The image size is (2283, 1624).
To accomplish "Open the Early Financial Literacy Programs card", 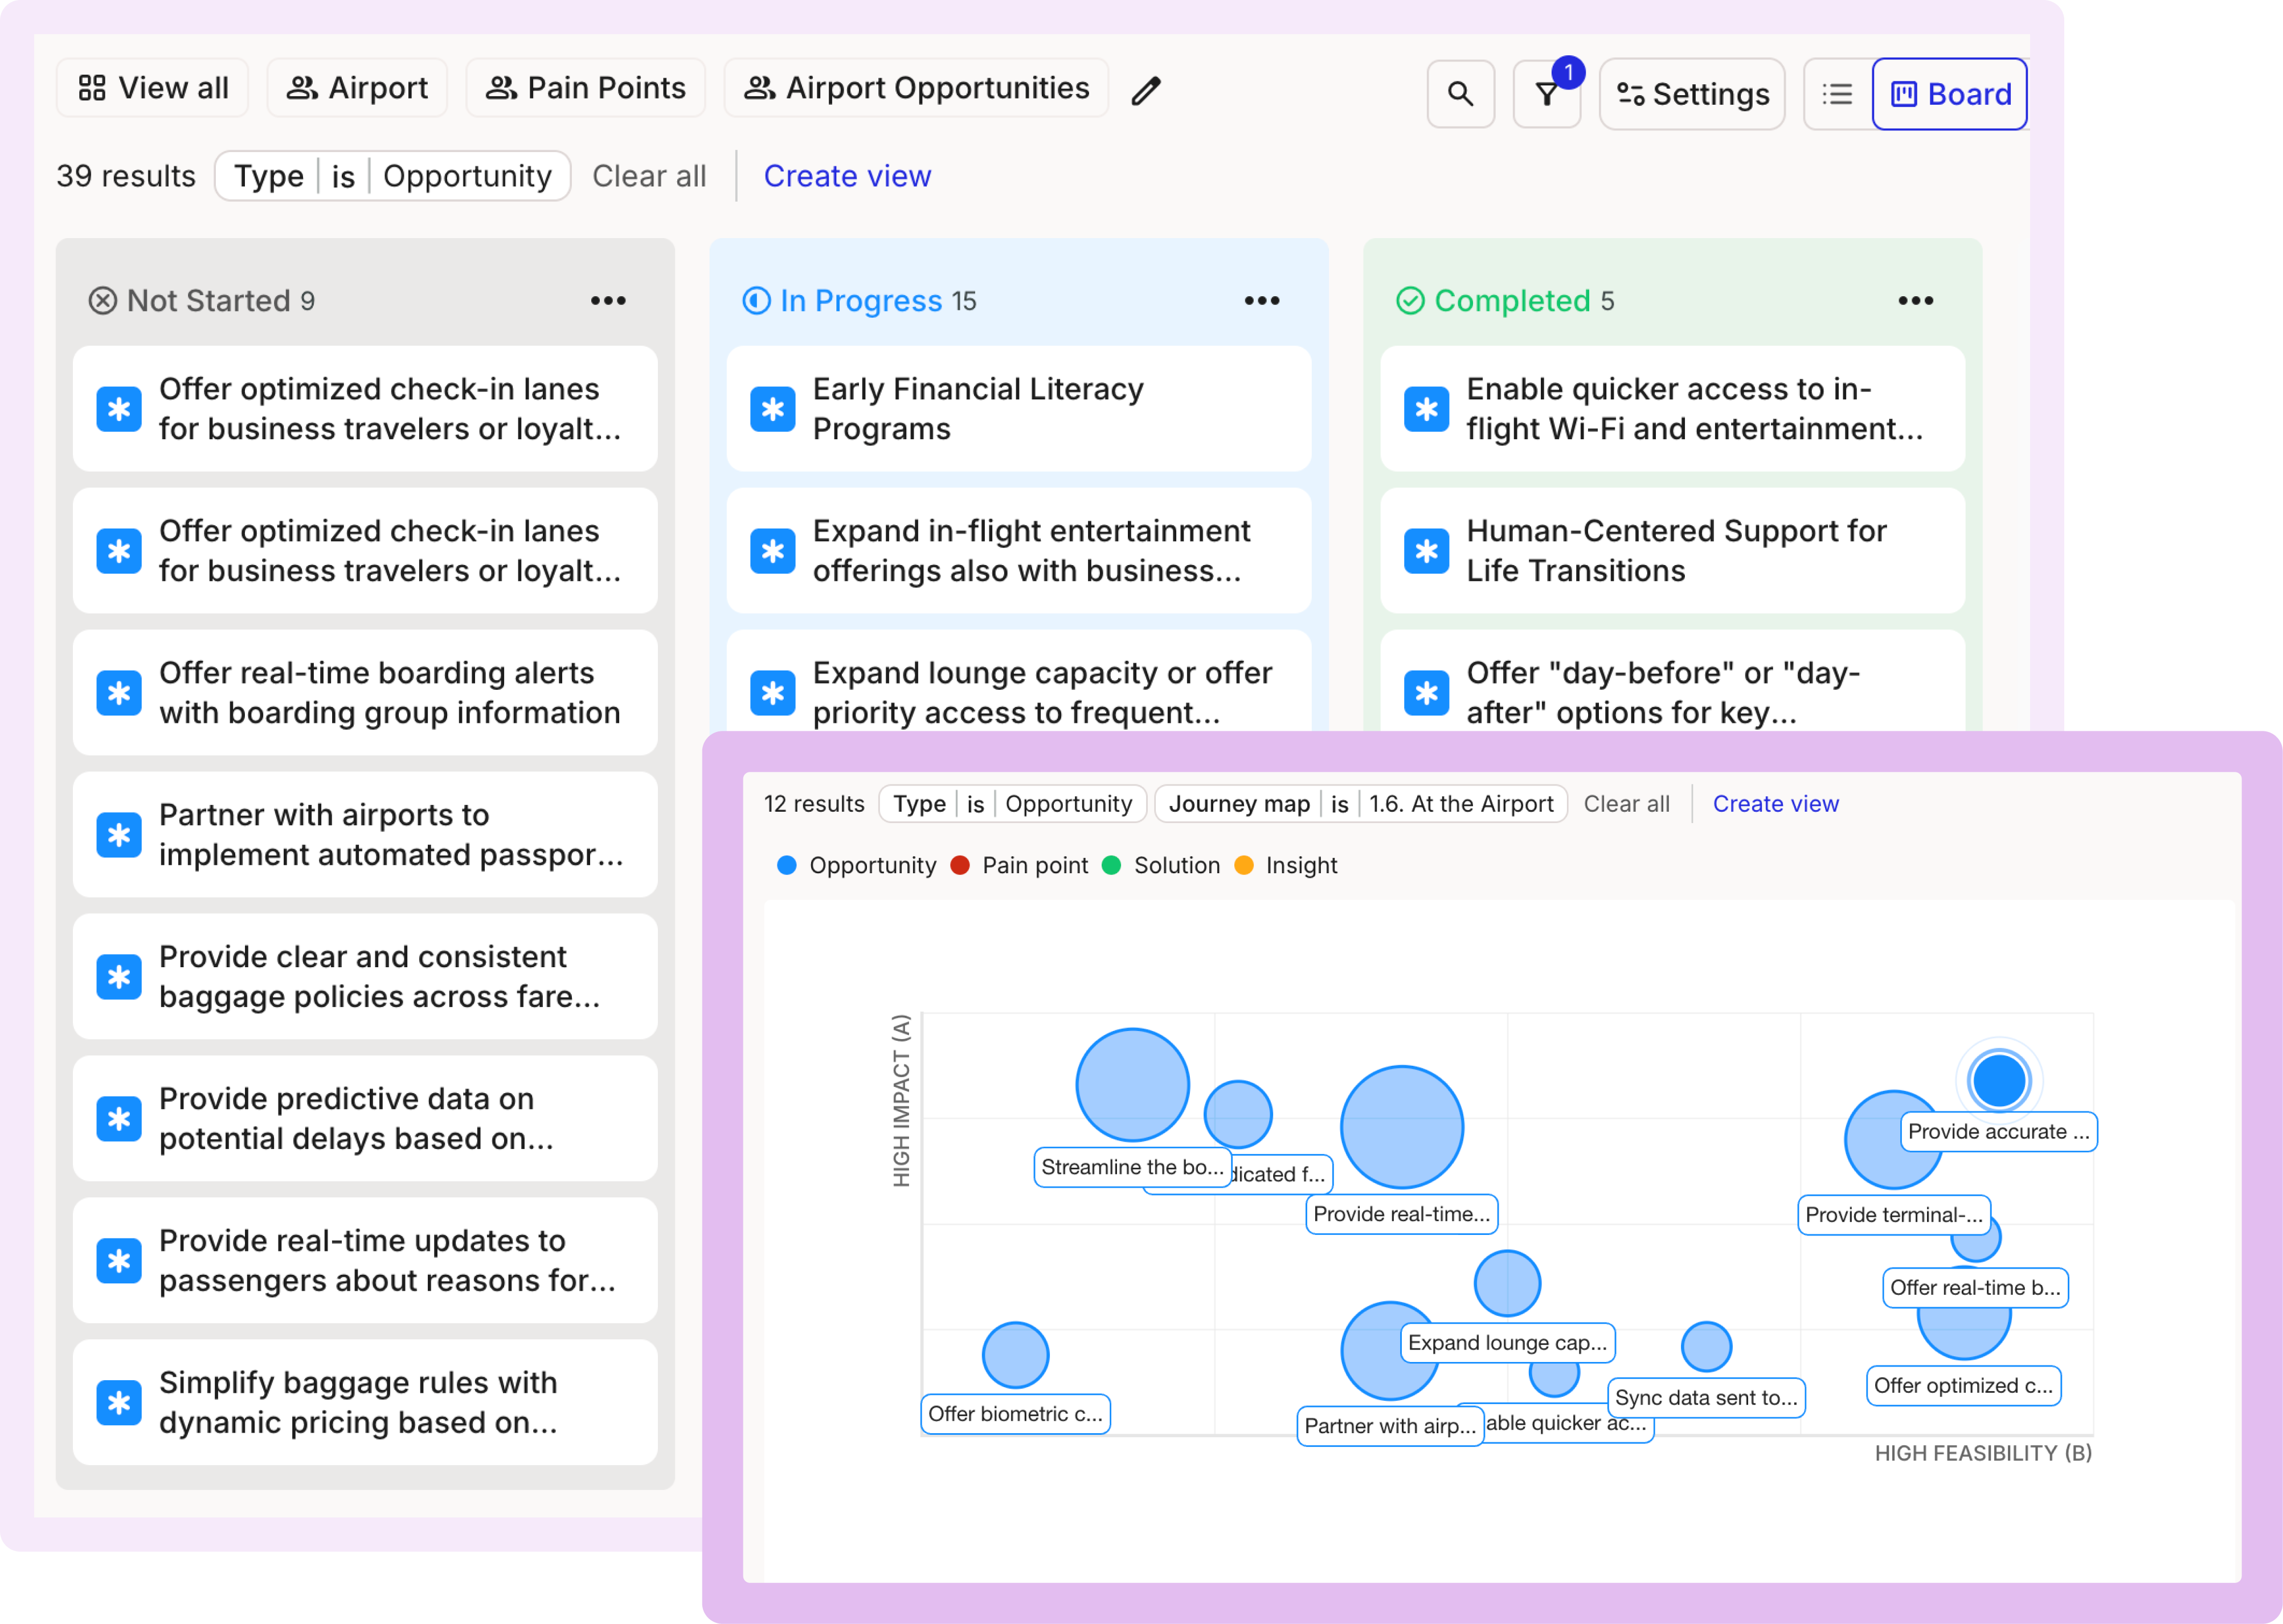I will [x=1019, y=409].
